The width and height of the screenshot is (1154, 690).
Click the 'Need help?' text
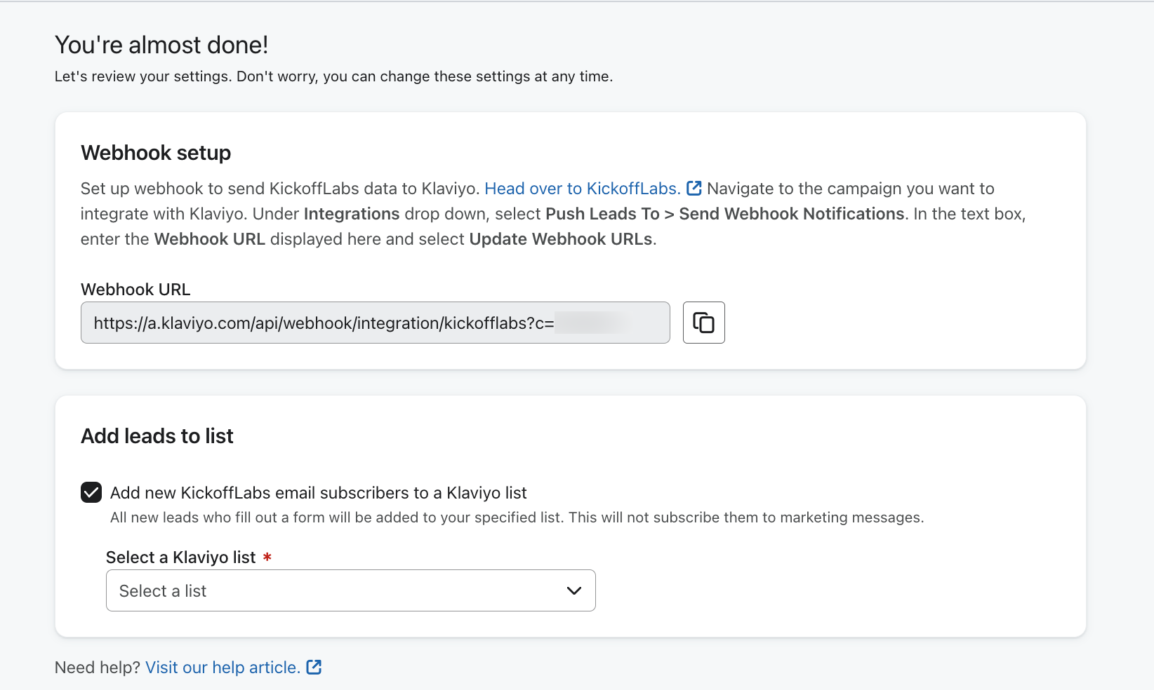[x=98, y=668]
